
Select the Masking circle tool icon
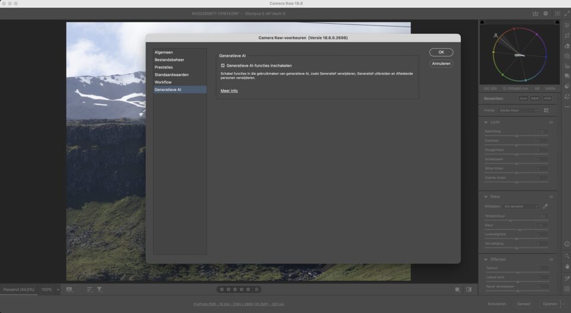[567, 56]
